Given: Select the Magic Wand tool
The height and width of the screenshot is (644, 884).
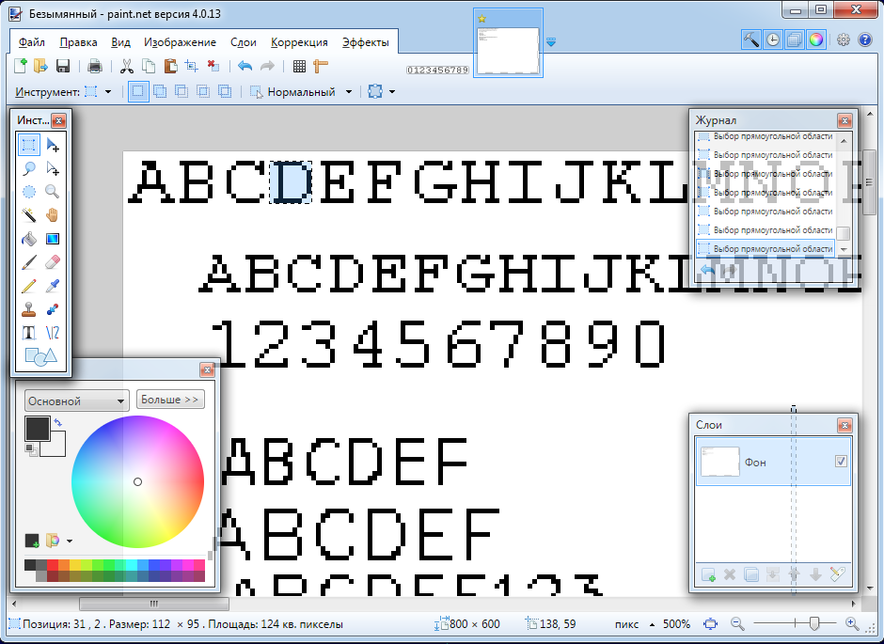Looking at the screenshot, I should [x=29, y=215].
